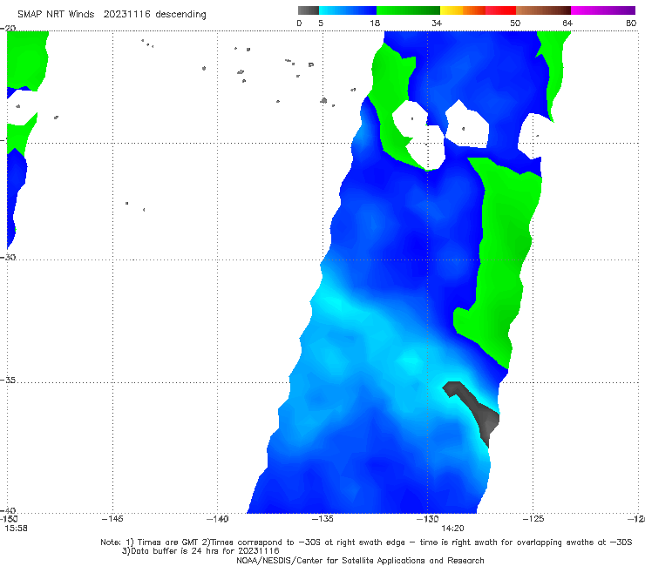The height and width of the screenshot is (566, 645).
Task: Click the longitude label '-145'
Action: pos(112,519)
